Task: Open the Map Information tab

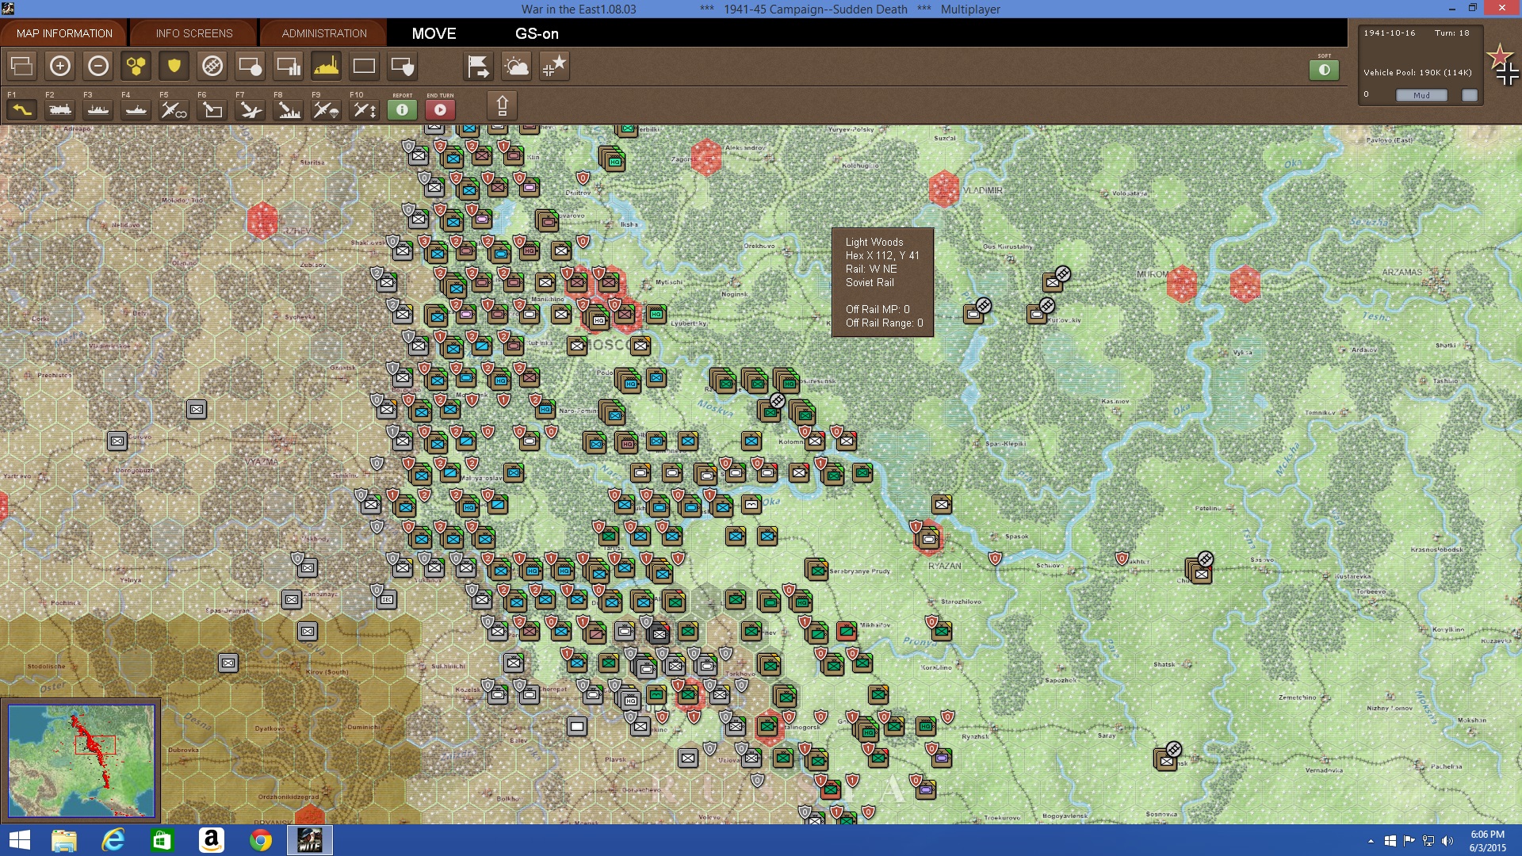Action: pos(64,33)
